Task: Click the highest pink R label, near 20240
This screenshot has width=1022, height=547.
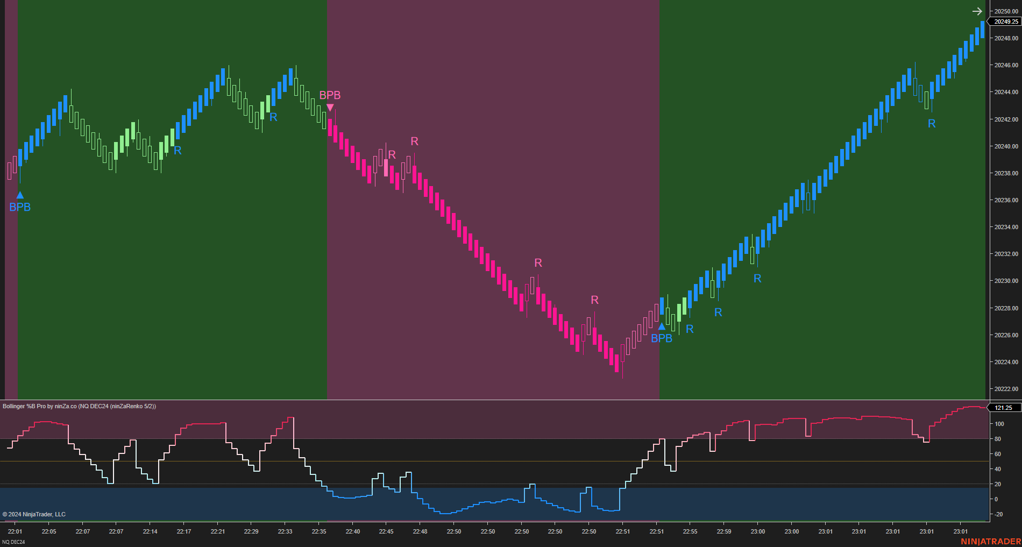Action: [x=414, y=141]
